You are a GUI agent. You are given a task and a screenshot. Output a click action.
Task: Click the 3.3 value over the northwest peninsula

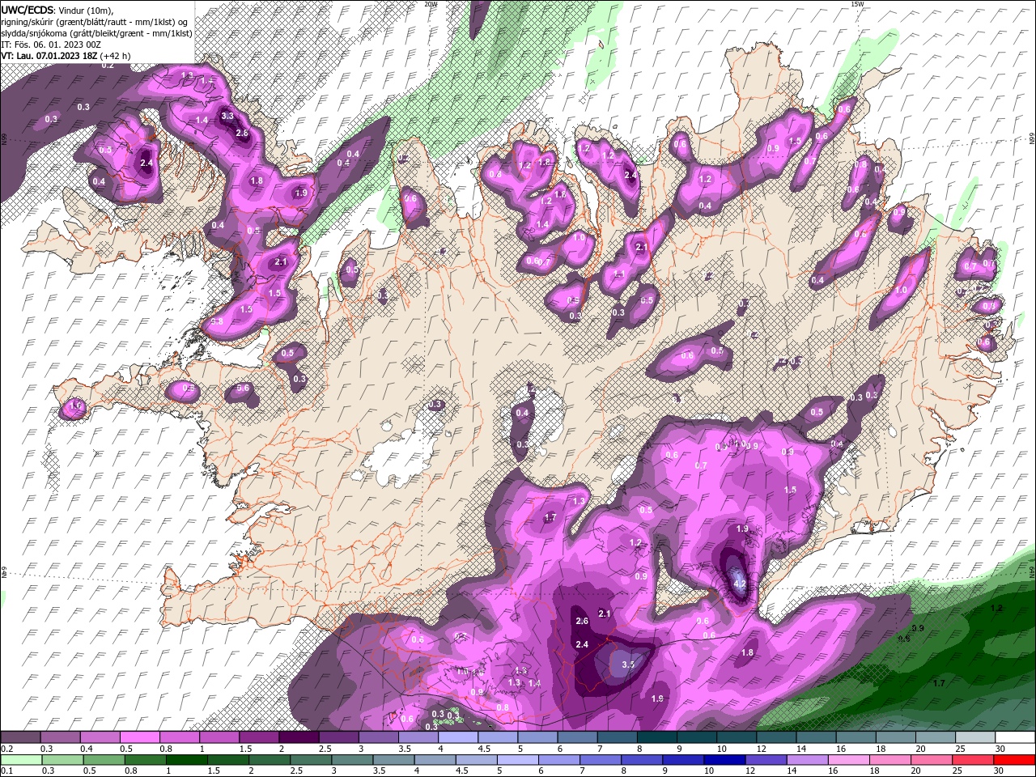(227, 116)
